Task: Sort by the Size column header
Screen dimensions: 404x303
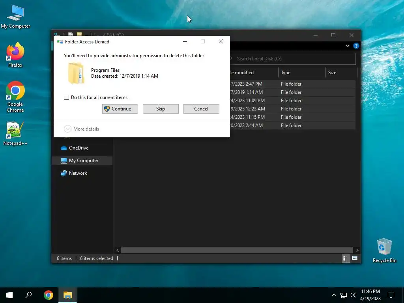Action: 341,73
